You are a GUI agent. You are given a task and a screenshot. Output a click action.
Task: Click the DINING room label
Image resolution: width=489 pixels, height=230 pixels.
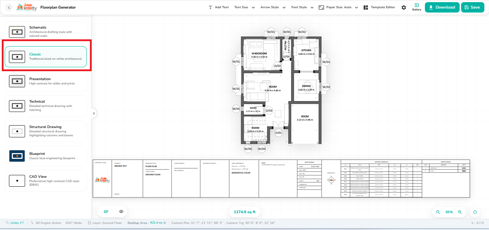(x=306, y=88)
